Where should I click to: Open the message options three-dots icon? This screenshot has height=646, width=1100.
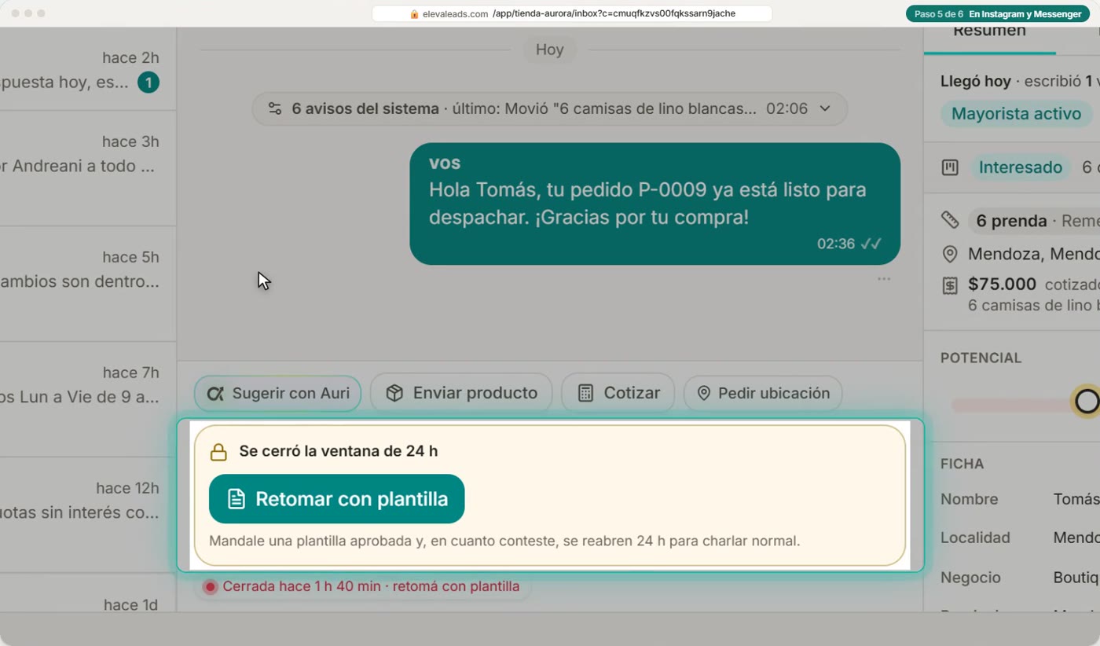click(884, 279)
